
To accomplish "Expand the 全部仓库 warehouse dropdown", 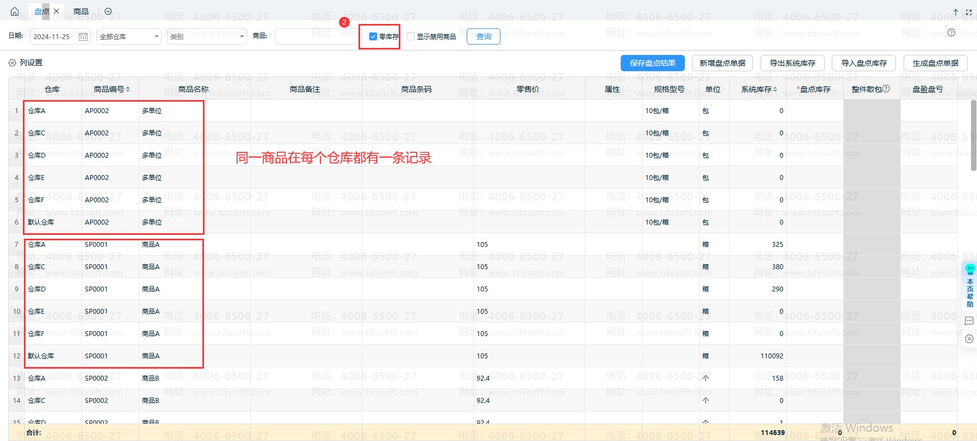I will click(x=128, y=36).
